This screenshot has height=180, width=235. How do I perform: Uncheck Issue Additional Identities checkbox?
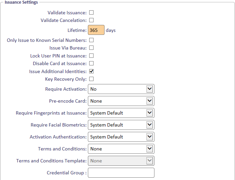(x=92, y=71)
